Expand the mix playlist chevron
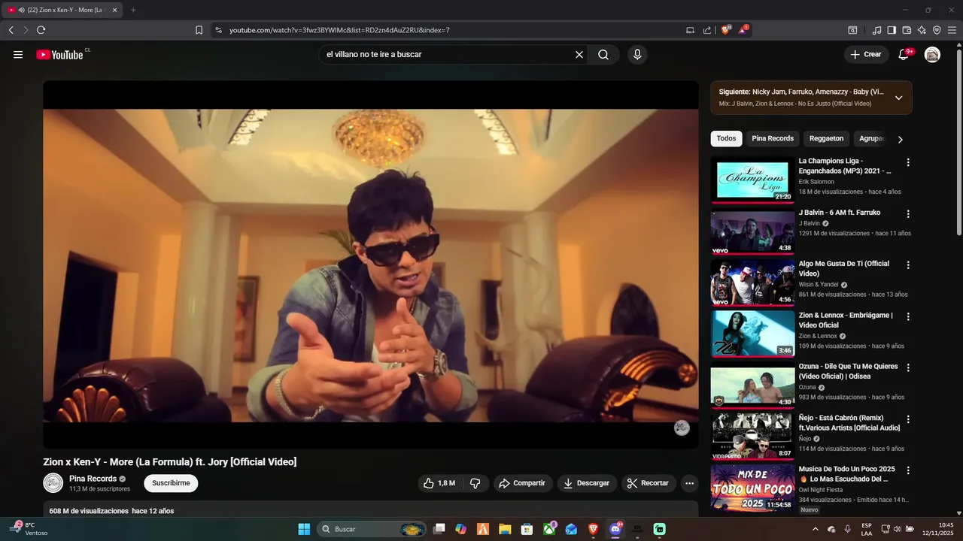The height and width of the screenshot is (541, 963). point(898,98)
